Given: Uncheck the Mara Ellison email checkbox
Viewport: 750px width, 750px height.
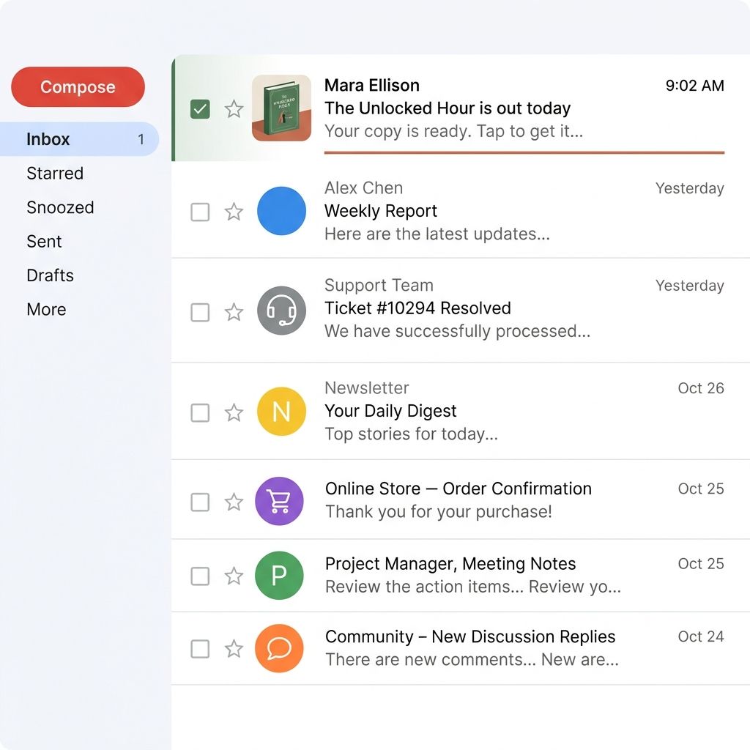Looking at the screenshot, I should click(x=200, y=109).
